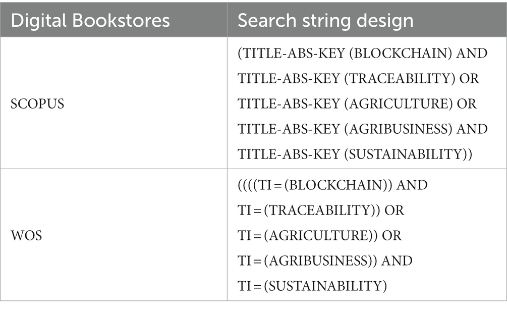Click the word AGRICULTURE in WOS string
This screenshot has height=310, width=507.
[318, 236]
